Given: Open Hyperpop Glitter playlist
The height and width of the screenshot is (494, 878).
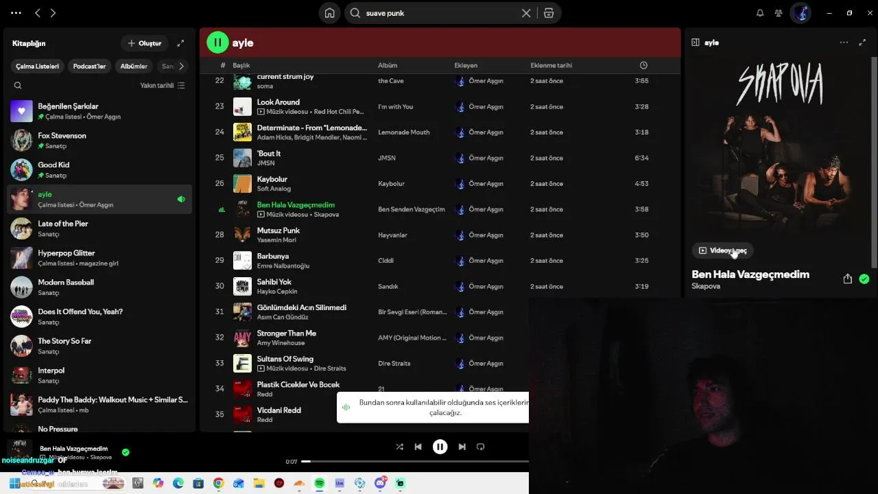Looking at the screenshot, I should (99, 258).
